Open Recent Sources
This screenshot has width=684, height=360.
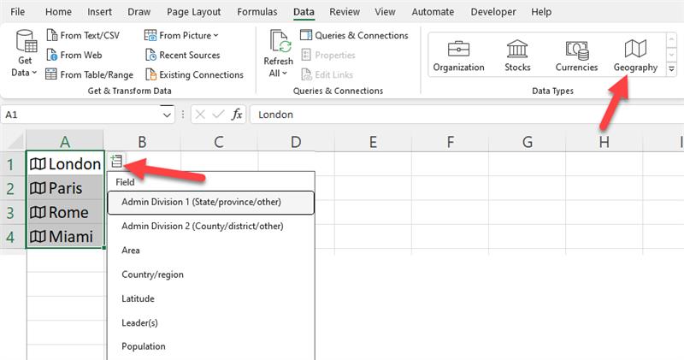[182, 55]
